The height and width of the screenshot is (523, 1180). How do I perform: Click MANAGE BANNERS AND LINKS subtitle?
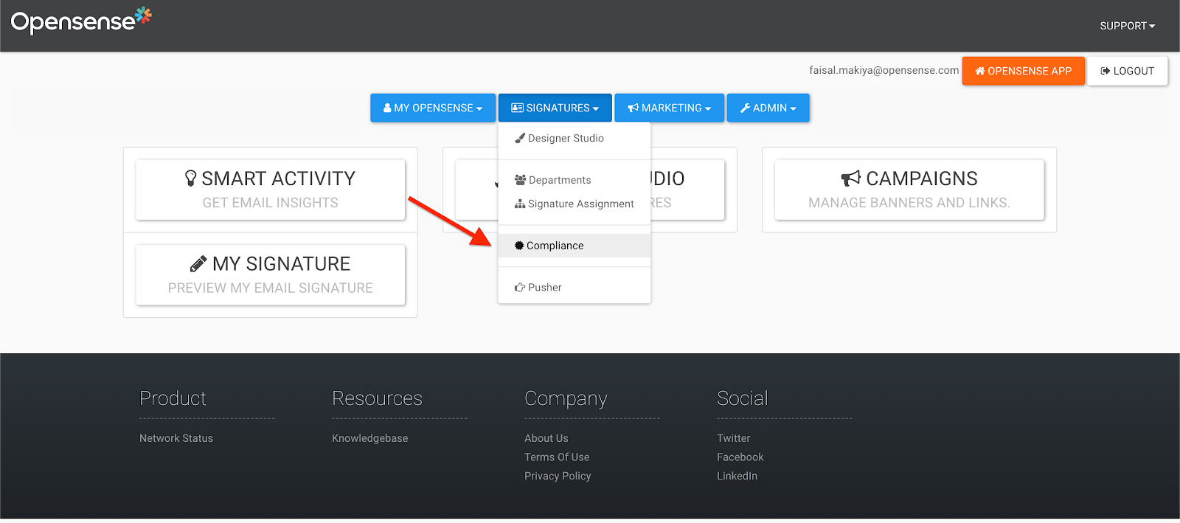(x=909, y=203)
